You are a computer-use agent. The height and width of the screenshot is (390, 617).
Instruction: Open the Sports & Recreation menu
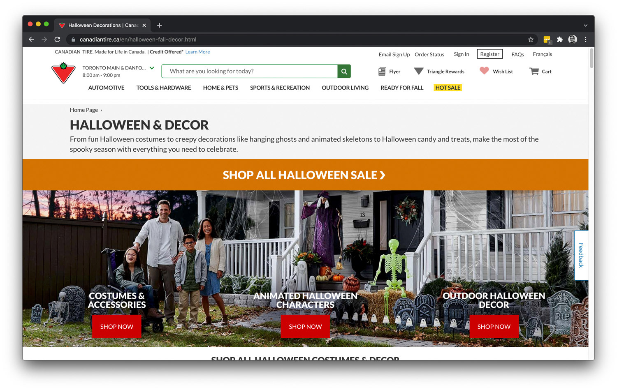click(x=280, y=88)
